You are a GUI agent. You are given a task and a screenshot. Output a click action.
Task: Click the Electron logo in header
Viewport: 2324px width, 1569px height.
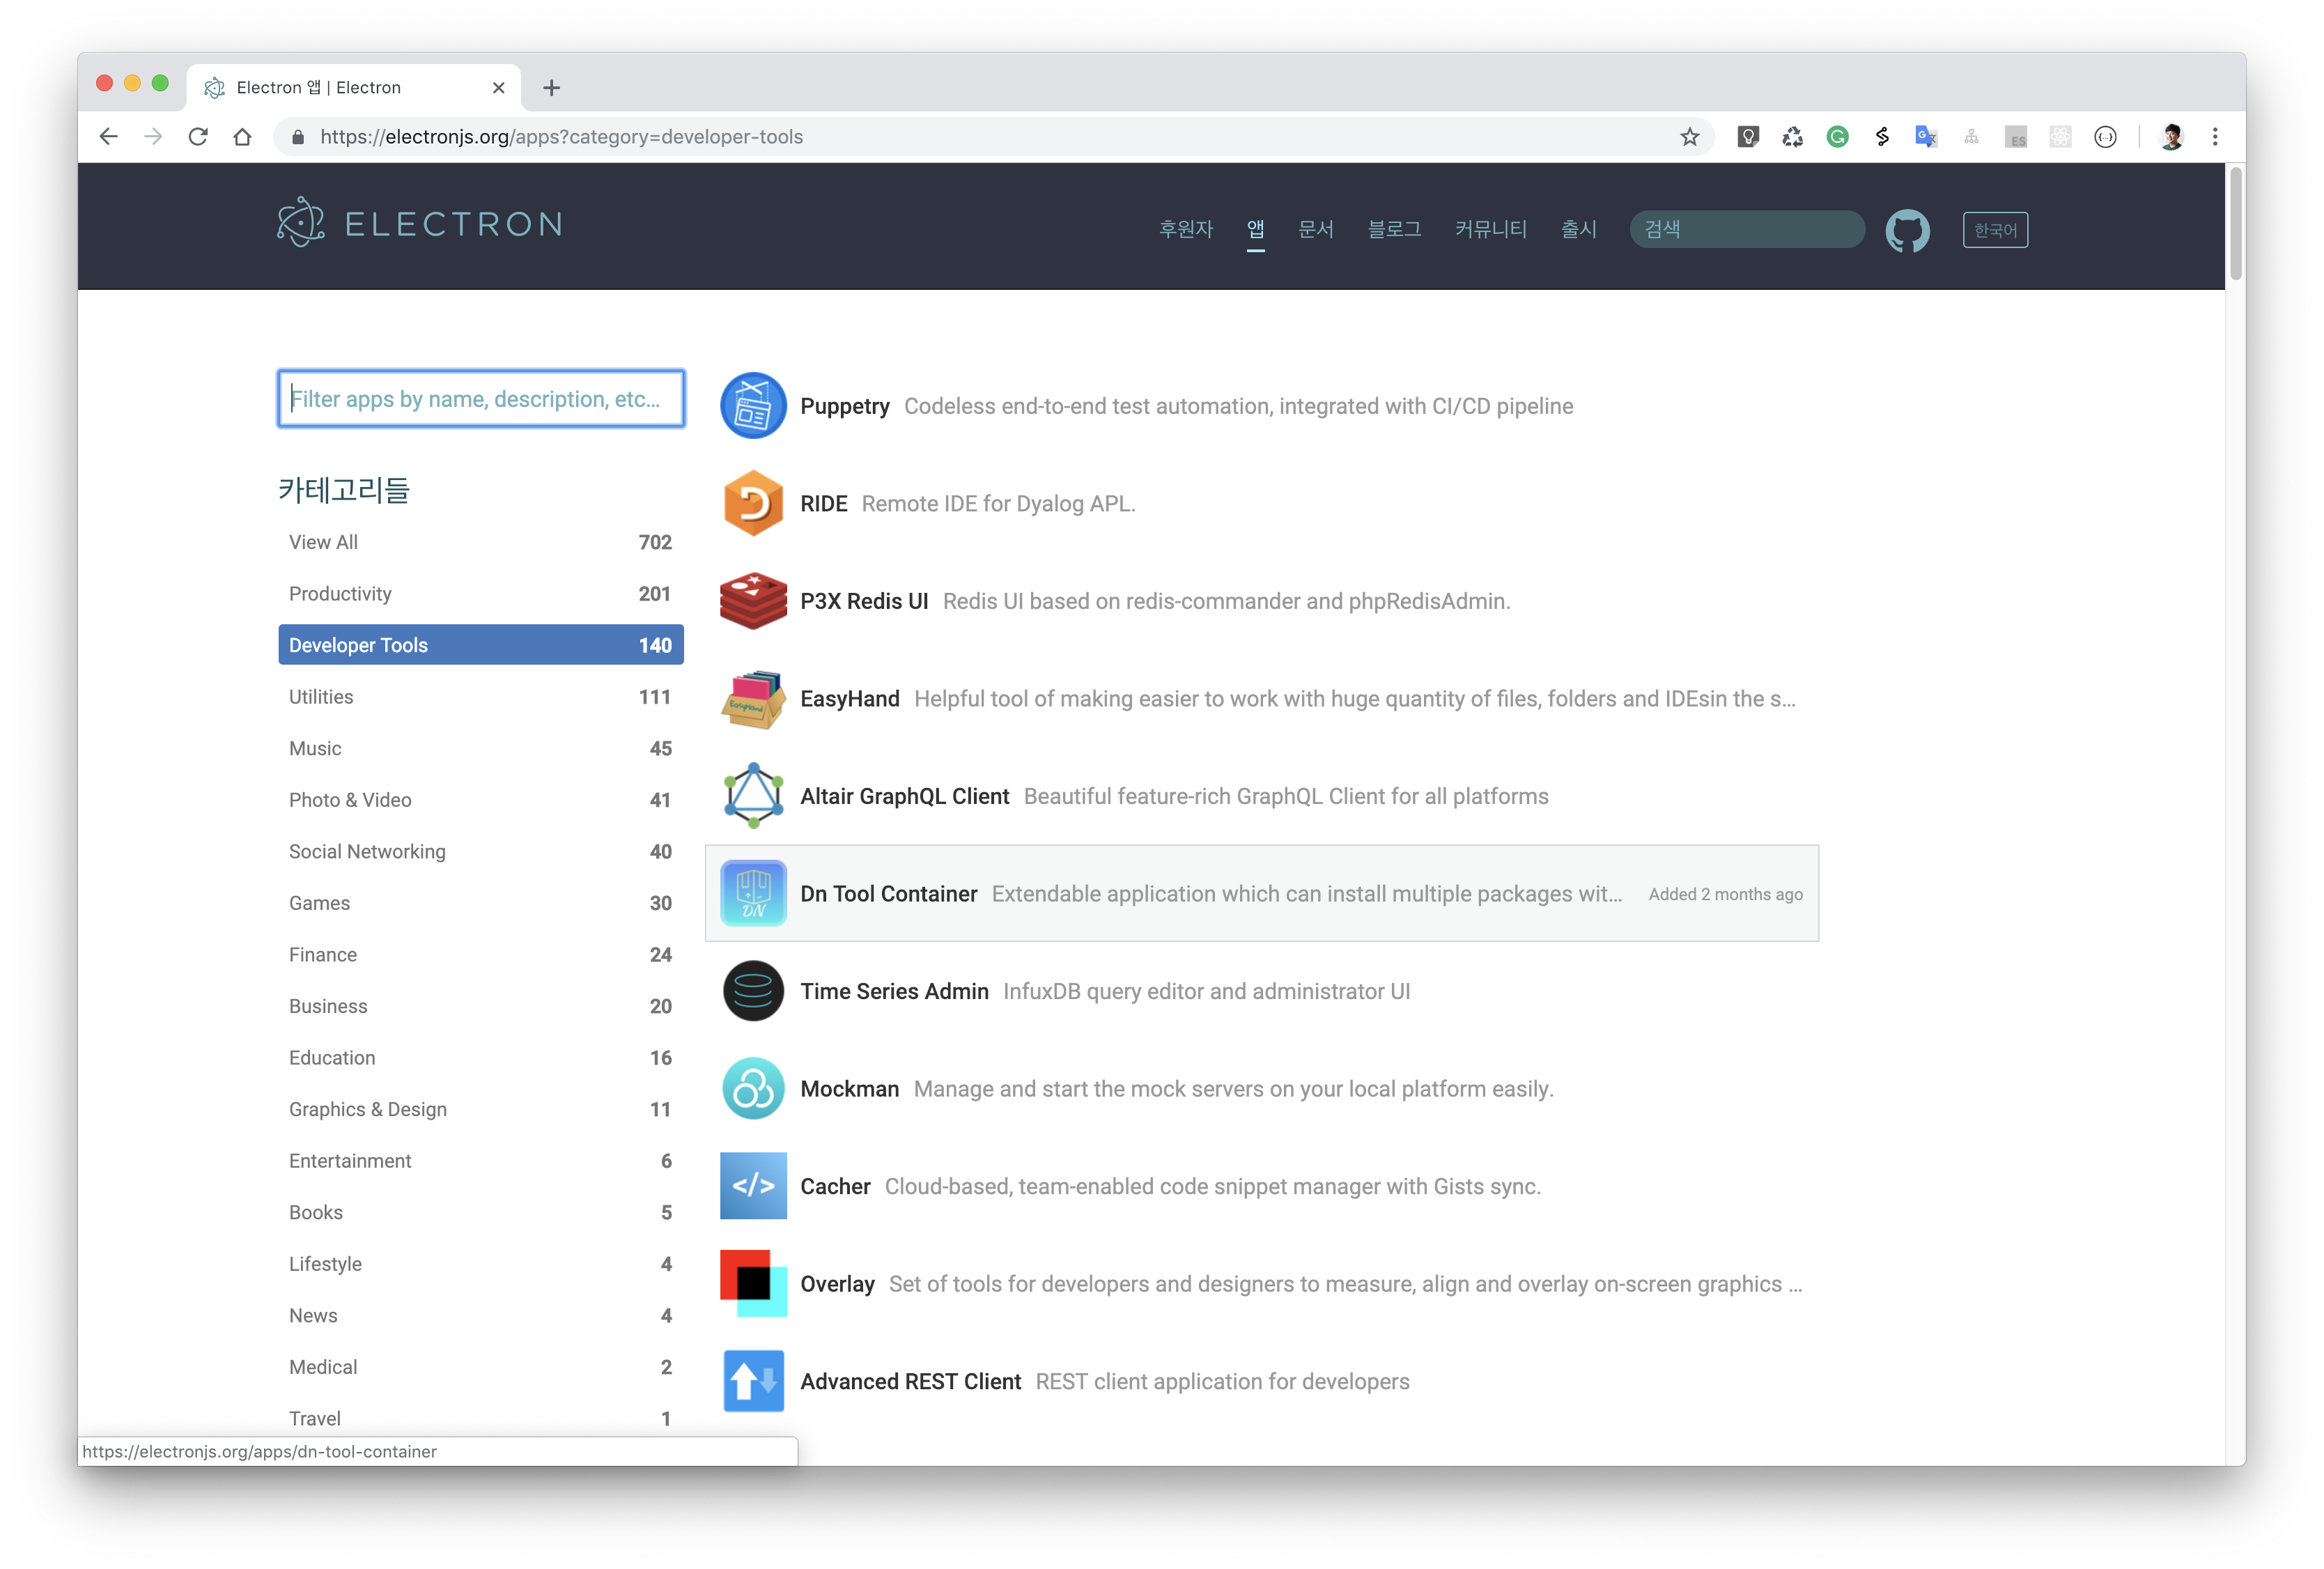[420, 223]
